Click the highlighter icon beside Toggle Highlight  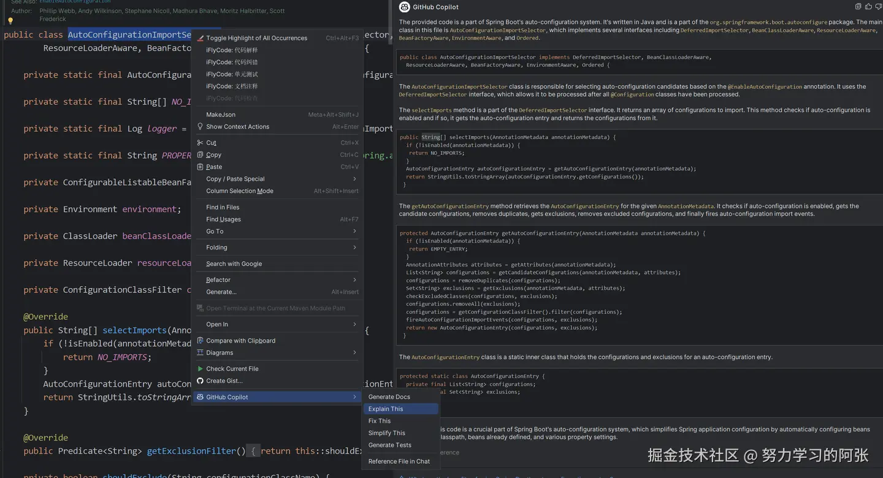coord(200,38)
